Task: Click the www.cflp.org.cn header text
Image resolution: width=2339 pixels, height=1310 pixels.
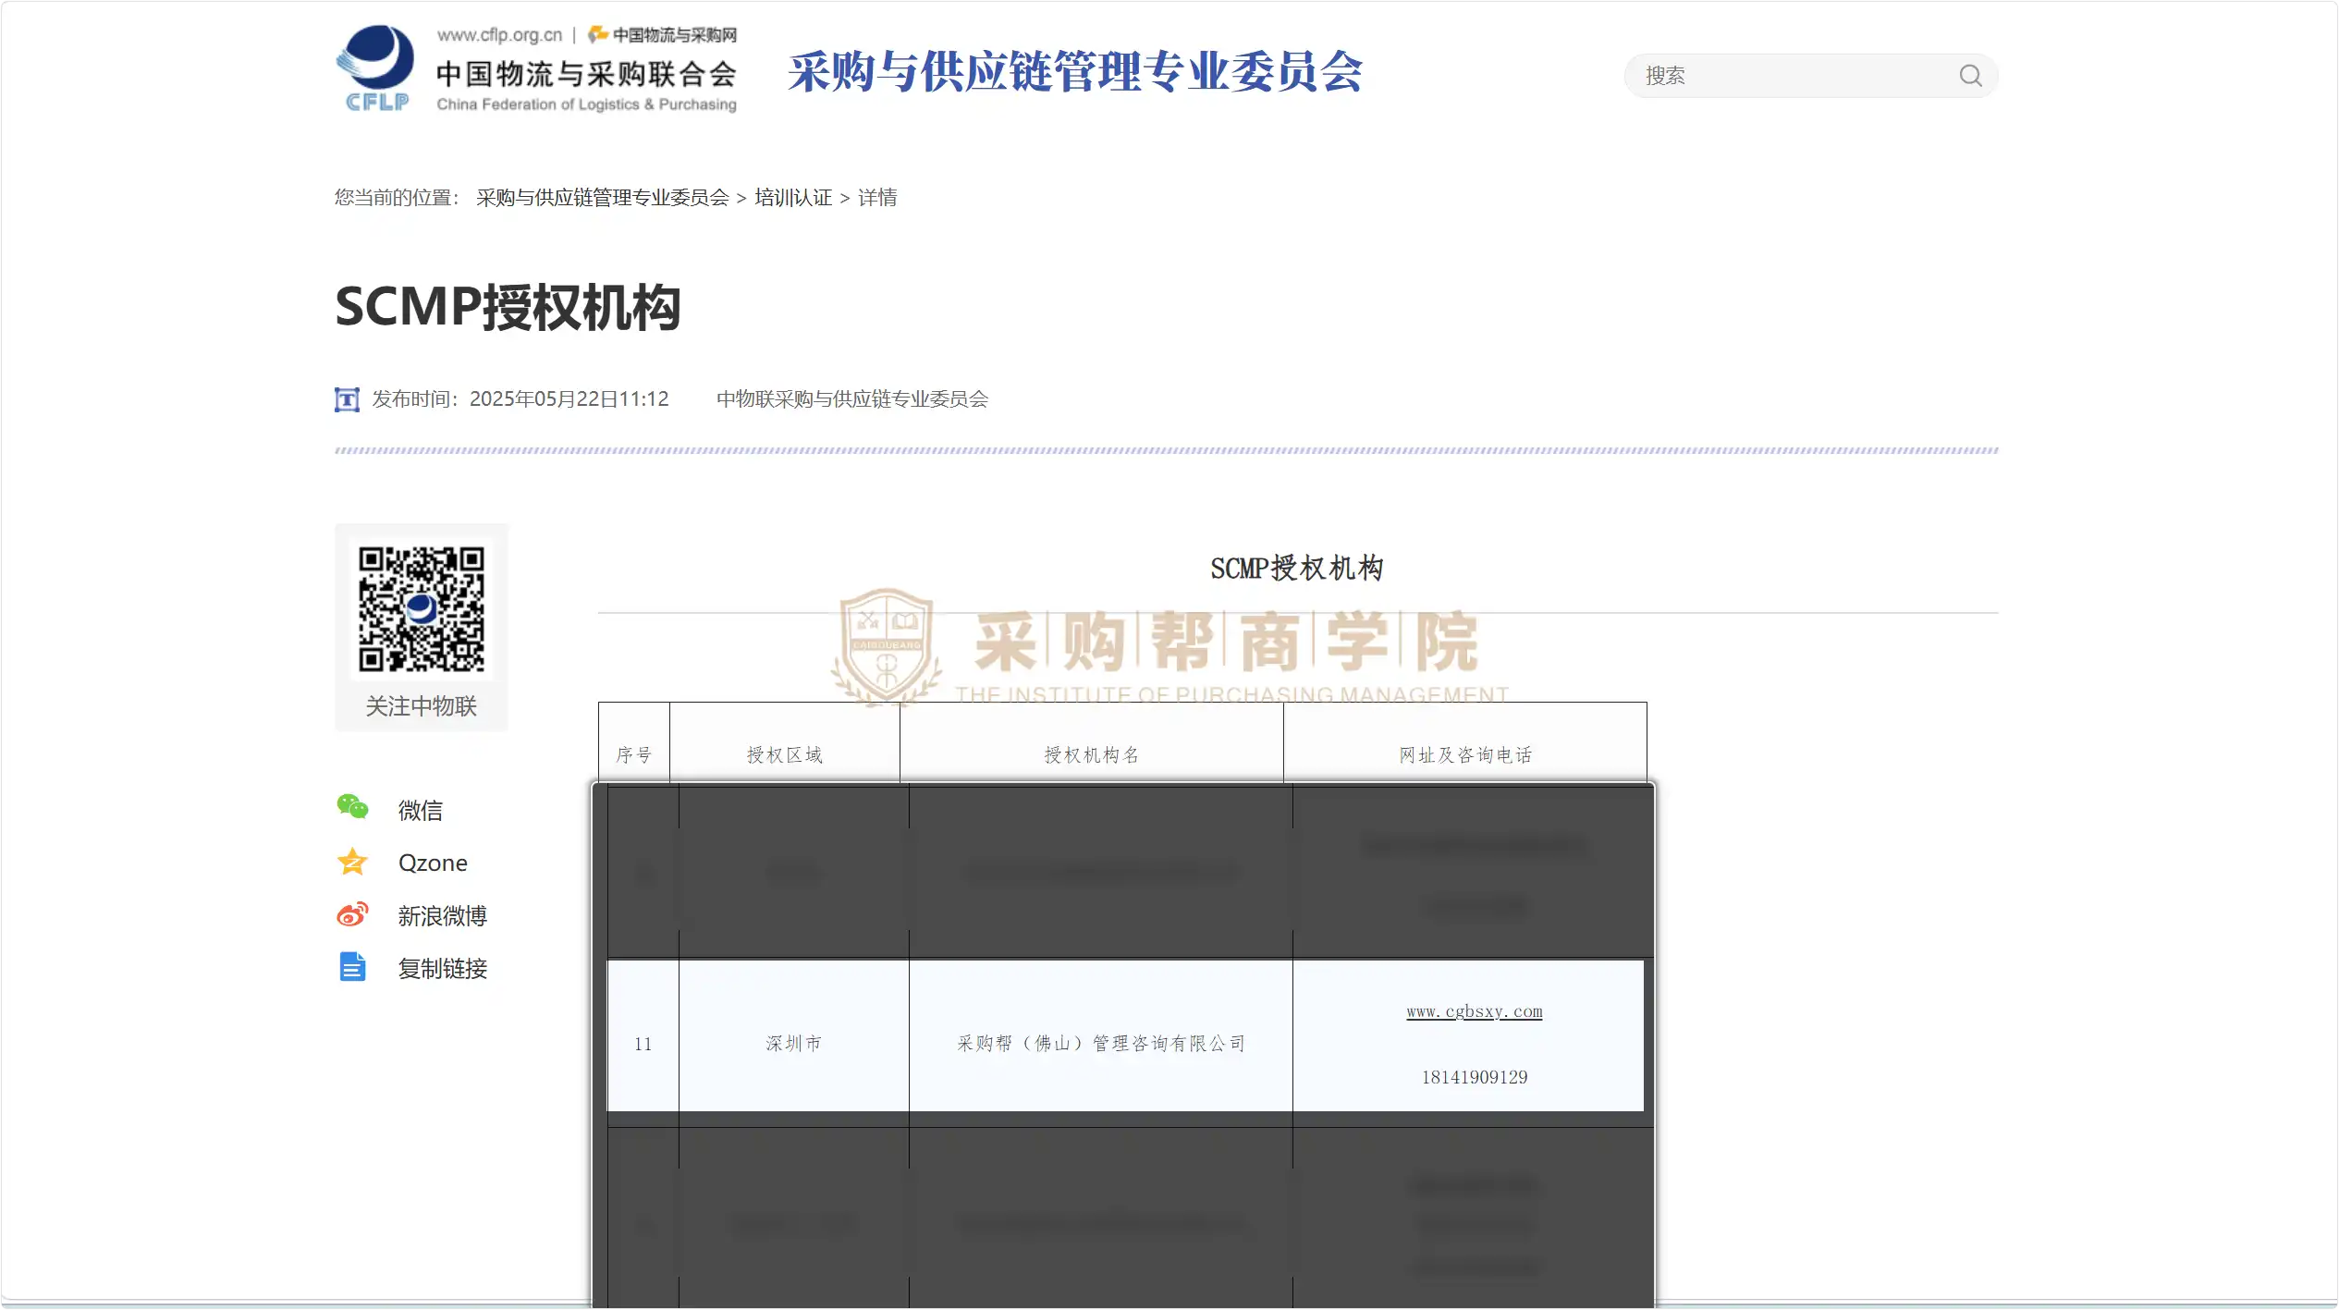Action: (499, 35)
